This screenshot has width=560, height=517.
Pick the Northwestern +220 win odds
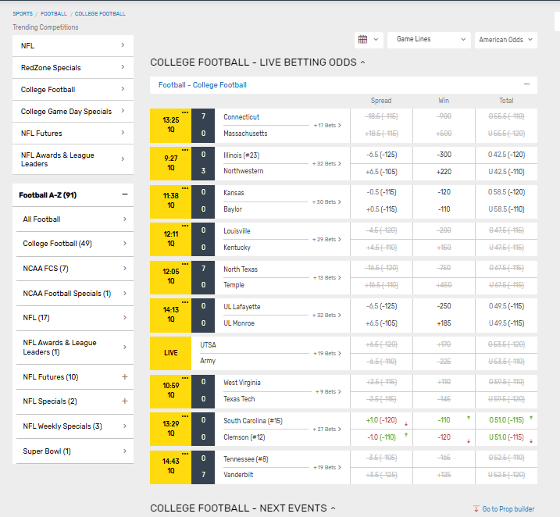(x=444, y=171)
